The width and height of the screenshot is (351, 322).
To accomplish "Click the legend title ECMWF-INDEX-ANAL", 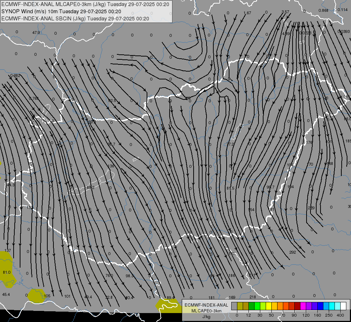I will pyautogui.click(x=206, y=305).
